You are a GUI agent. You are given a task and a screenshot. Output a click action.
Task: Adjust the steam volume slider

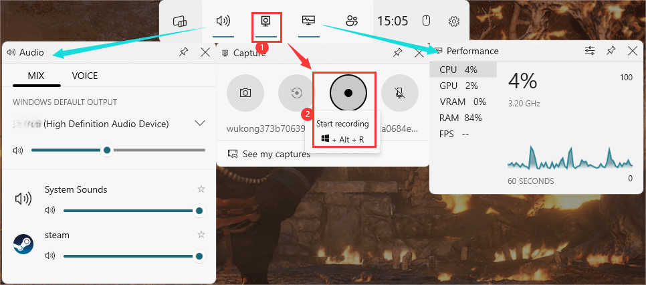coord(133,256)
